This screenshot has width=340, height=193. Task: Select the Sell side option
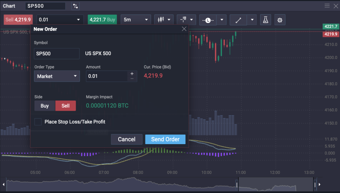point(65,106)
